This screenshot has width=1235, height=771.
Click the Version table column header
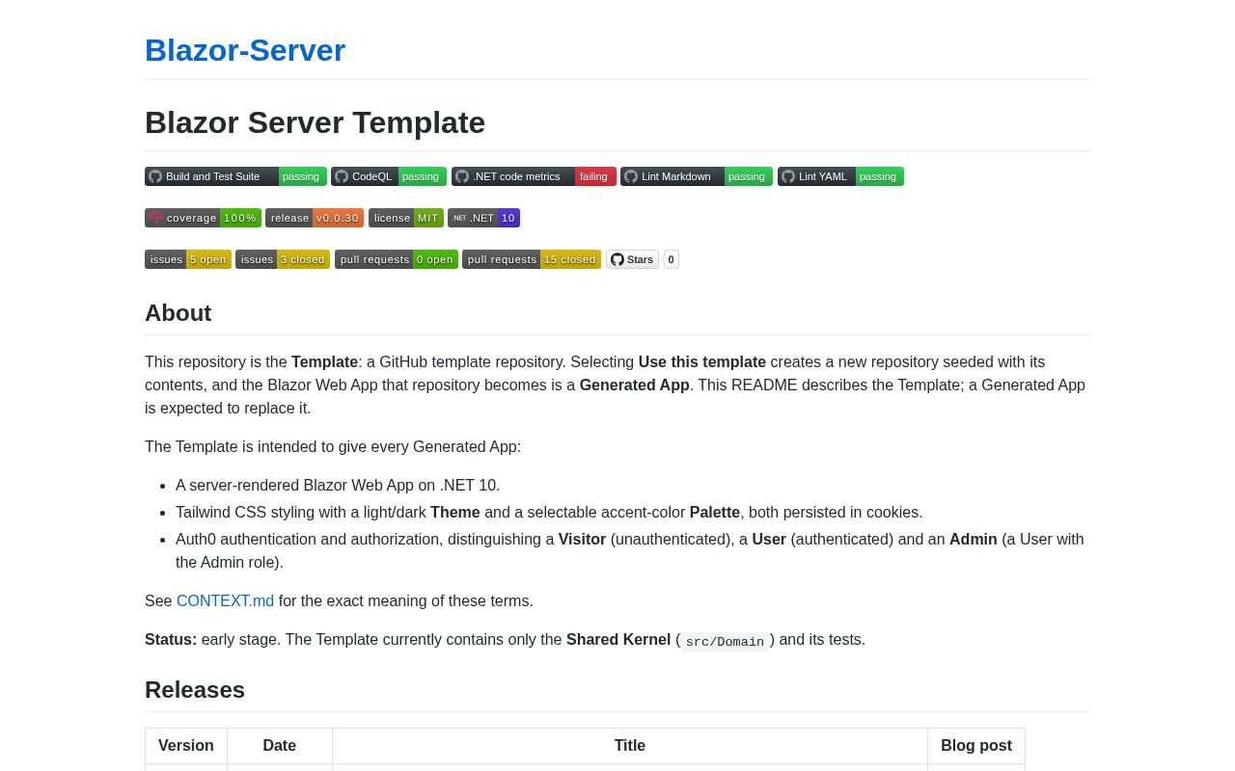186,746
